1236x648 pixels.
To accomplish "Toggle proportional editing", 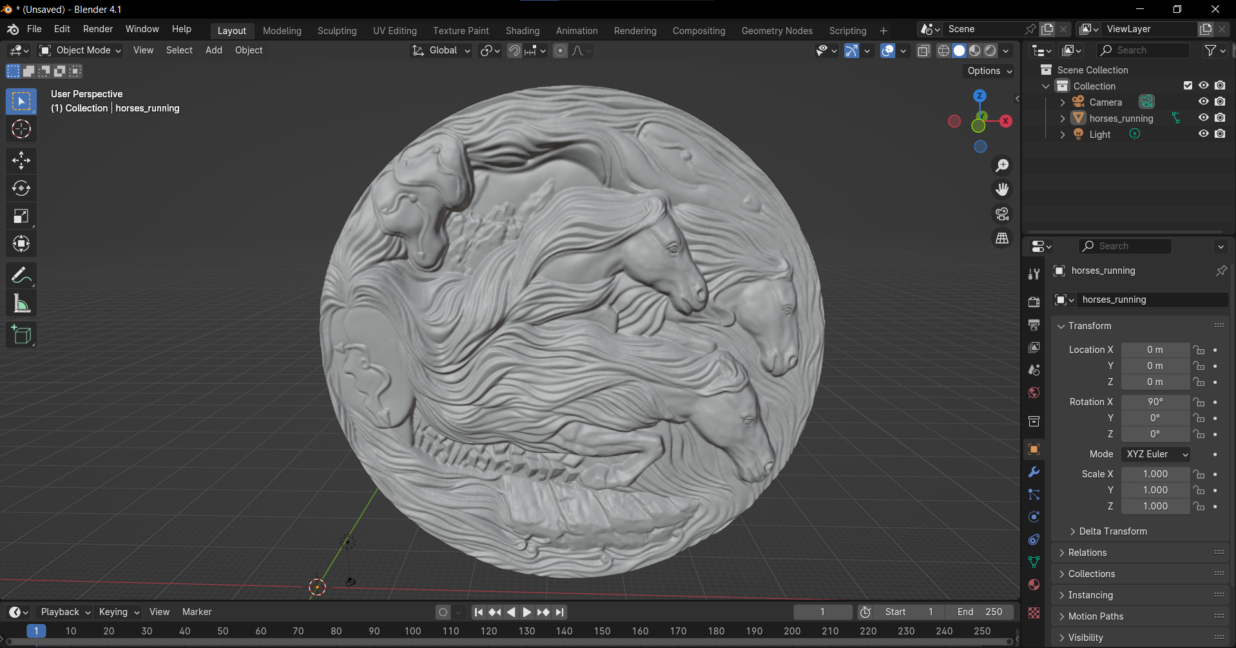I will click(x=560, y=51).
